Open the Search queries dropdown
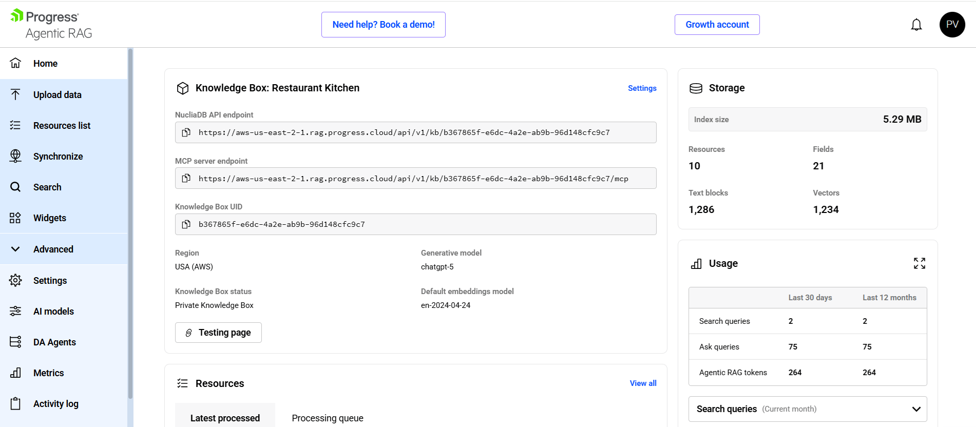976x427 pixels. pos(808,409)
